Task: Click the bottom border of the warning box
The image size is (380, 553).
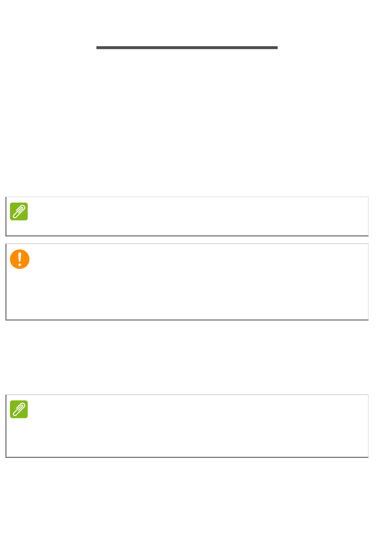Action: [x=187, y=320]
